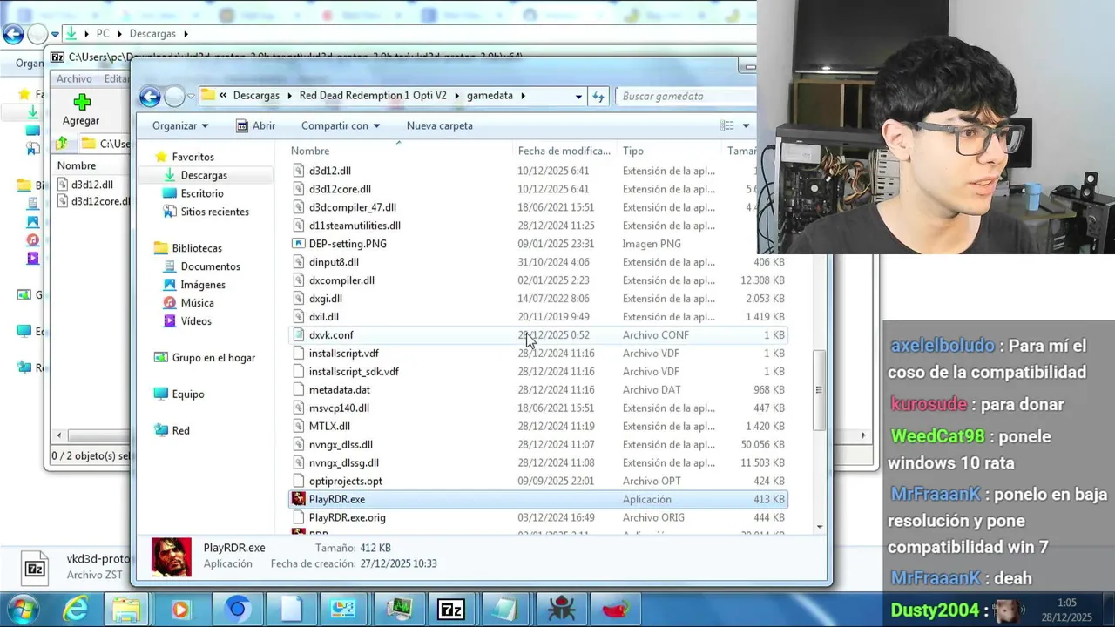This screenshot has width=1115, height=627.
Task: Open Windows Explorer from taskbar
Action: tap(127, 609)
